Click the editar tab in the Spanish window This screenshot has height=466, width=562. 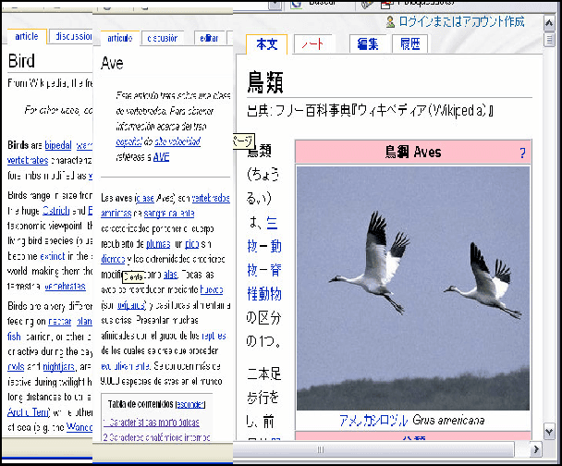tap(209, 38)
